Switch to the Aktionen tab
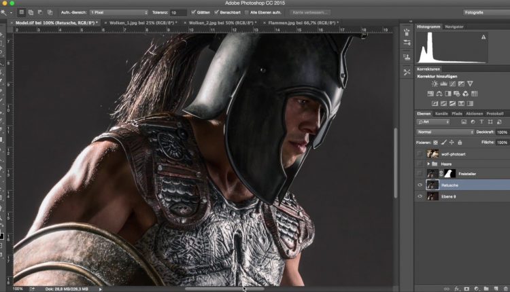Viewport: 510px width, 292px height. (x=474, y=113)
